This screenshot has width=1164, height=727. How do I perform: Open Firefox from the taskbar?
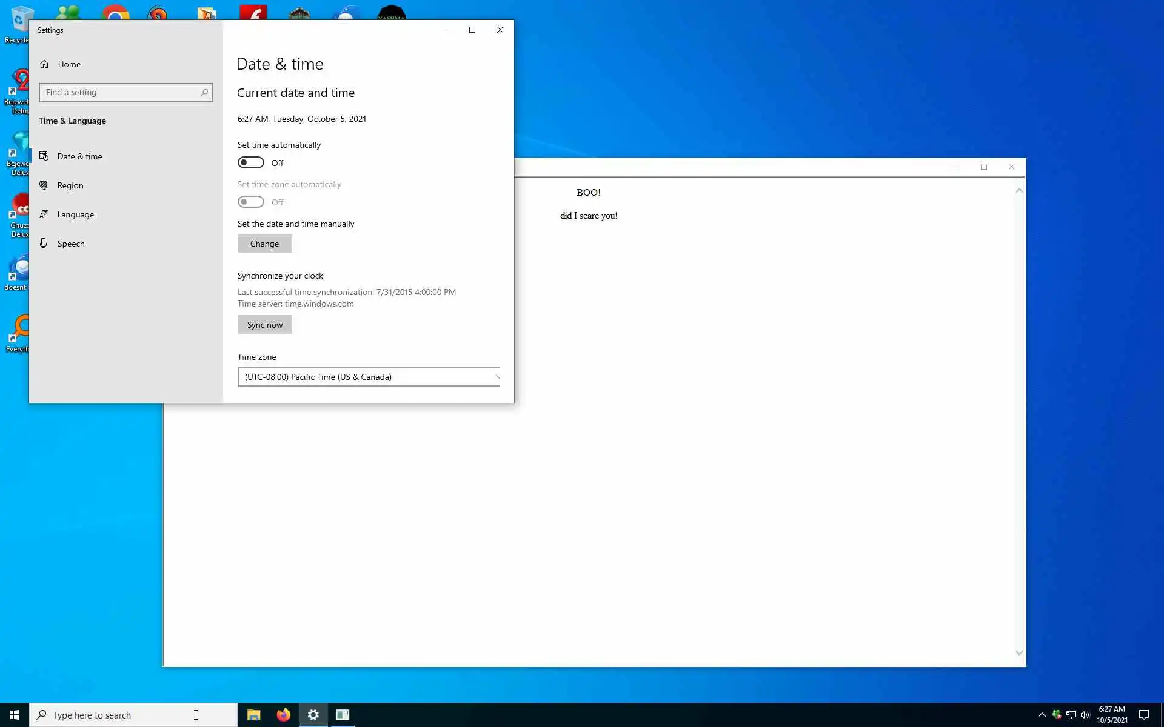click(x=283, y=715)
